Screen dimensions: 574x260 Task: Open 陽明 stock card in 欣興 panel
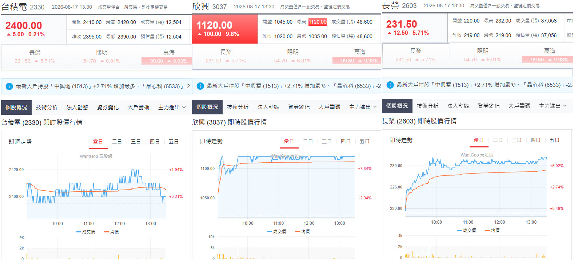[293, 56]
